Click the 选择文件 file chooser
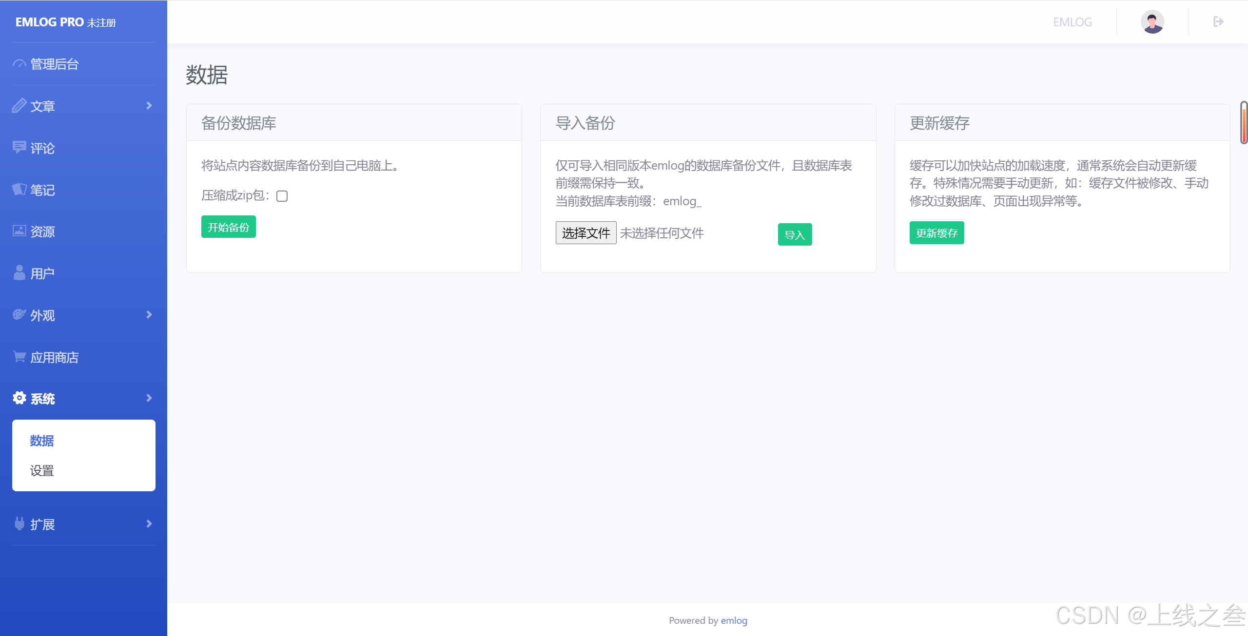 [585, 233]
